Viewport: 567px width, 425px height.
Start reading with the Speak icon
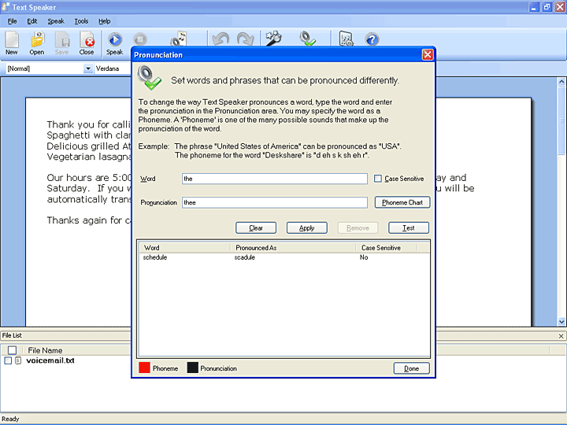pyautogui.click(x=115, y=43)
